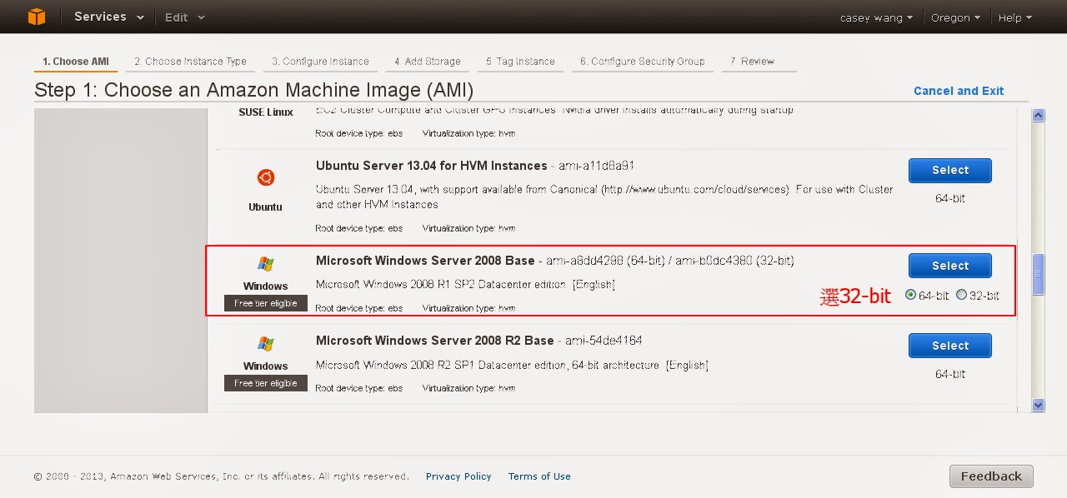Open the Privacy Policy link
Screen dimensions: 1067x498
458,476
